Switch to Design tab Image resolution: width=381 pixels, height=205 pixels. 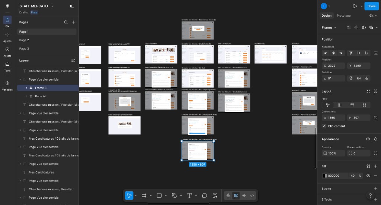click(326, 16)
